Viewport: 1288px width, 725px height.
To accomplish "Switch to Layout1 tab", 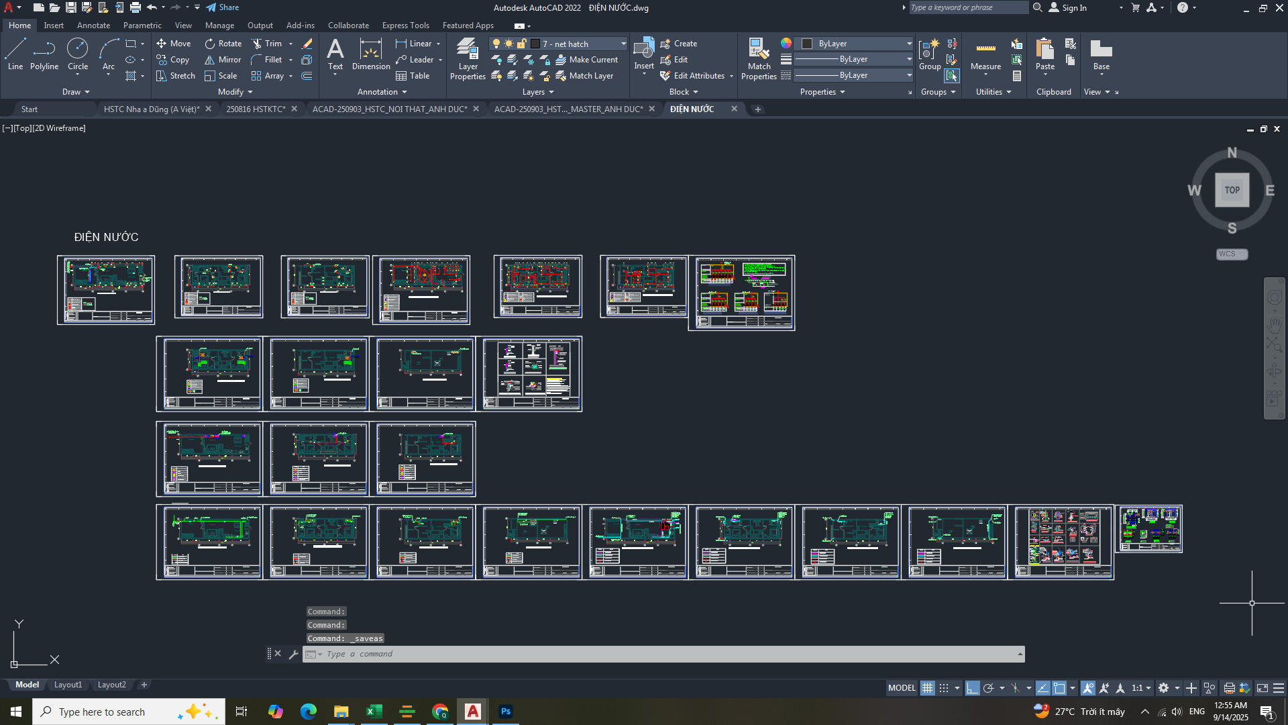I will 68,685.
